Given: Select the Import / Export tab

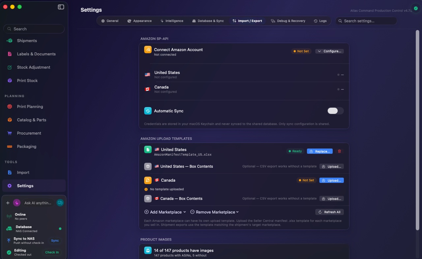Looking at the screenshot, I should (247, 21).
